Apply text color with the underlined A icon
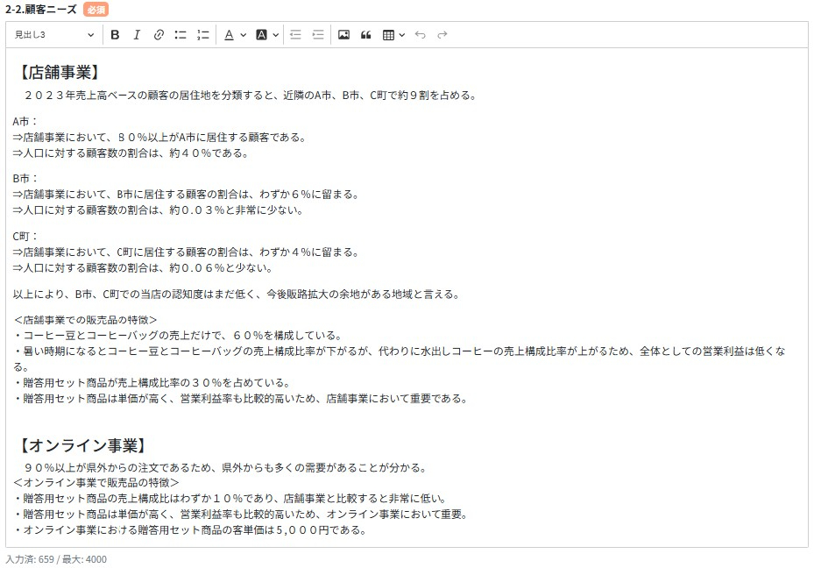 pos(229,34)
